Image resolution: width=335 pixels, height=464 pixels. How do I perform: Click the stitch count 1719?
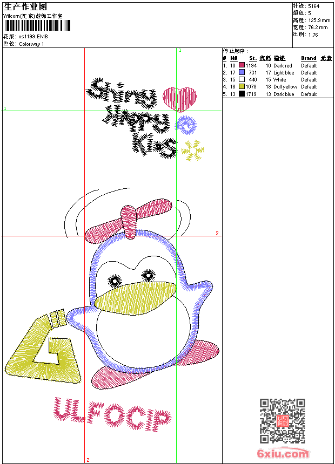[x=251, y=94]
